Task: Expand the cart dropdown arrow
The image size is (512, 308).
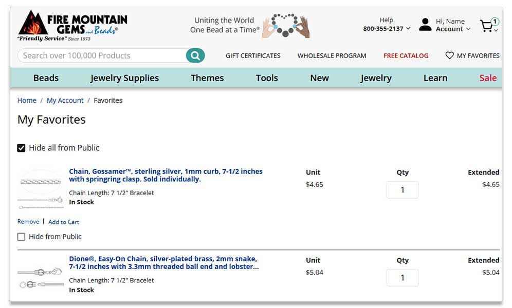Action: 496,30
